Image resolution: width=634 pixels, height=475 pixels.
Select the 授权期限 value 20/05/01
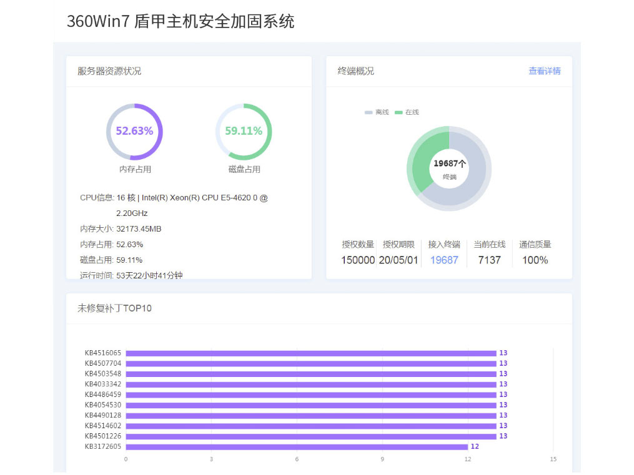click(399, 260)
